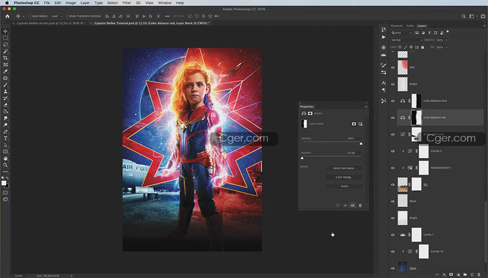The height and width of the screenshot is (278, 488).
Task: Add layer mask from Layers panel bottom
Action: [451, 275]
